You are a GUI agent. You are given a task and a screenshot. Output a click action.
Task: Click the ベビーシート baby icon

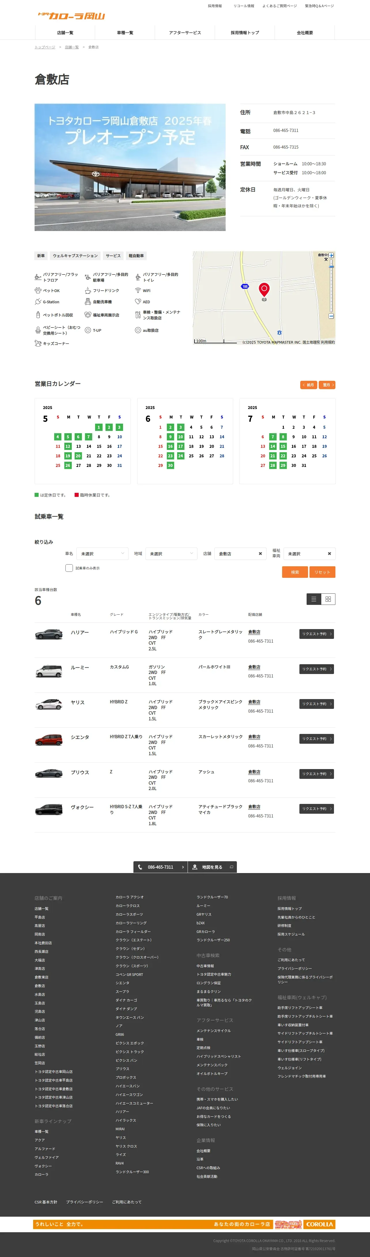(x=37, y=330)
